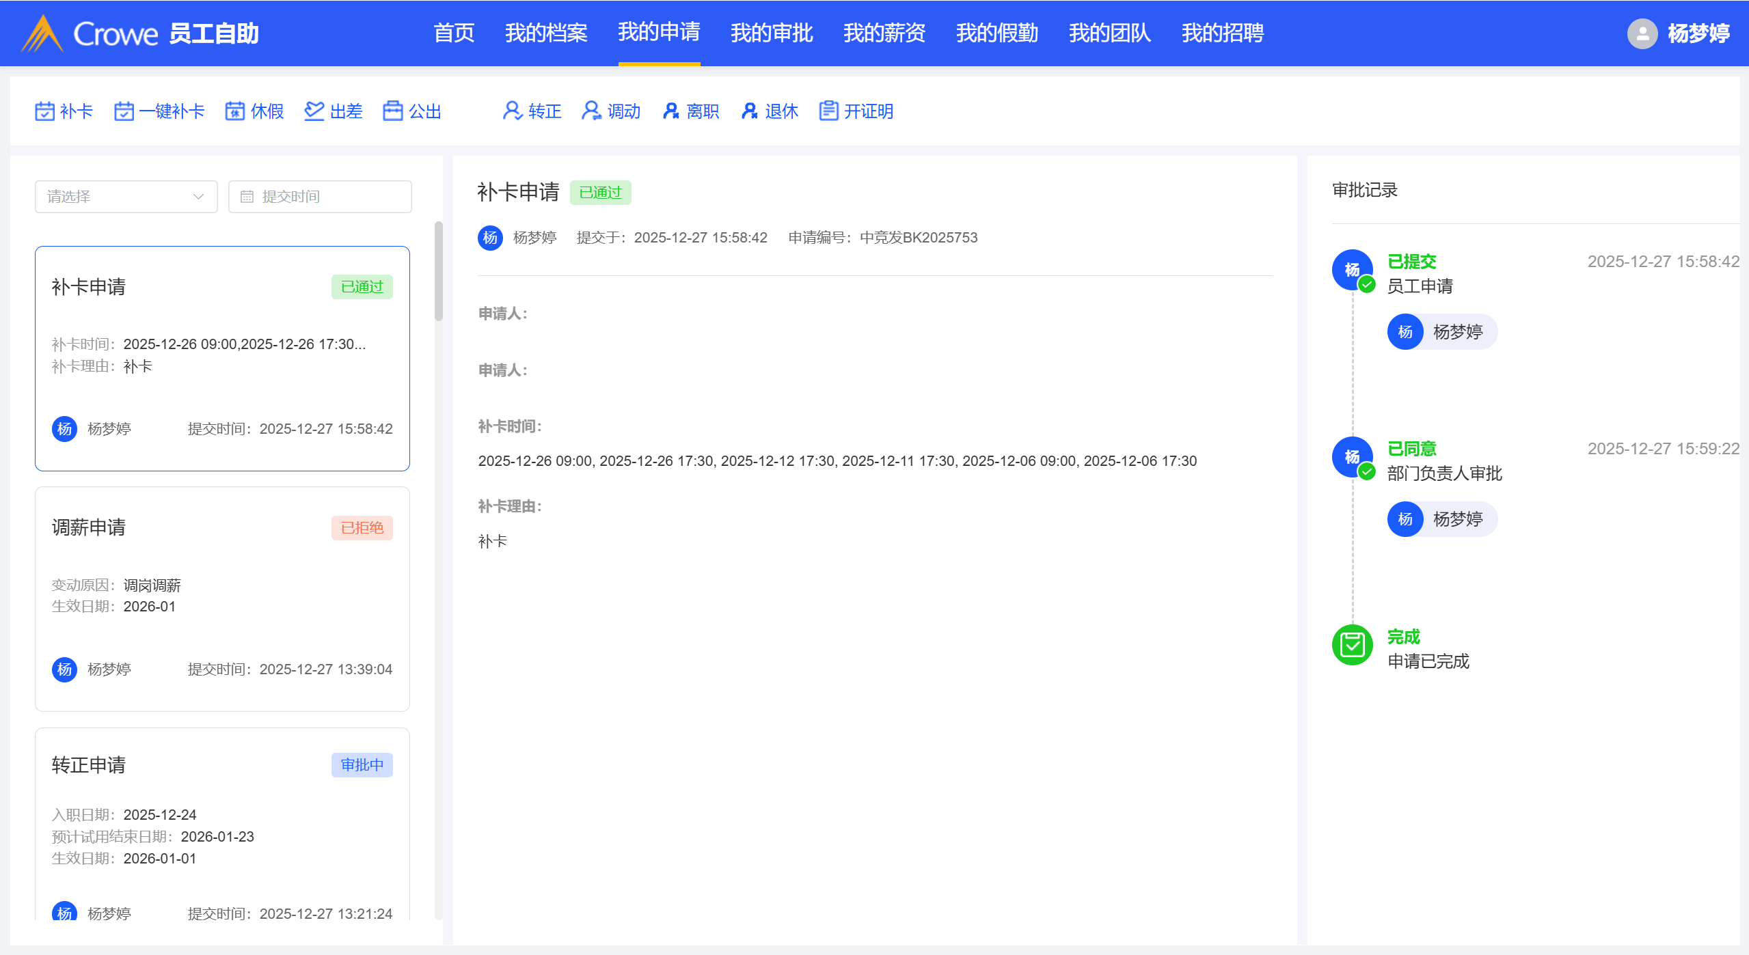This screenshot has height=955, width=1749.
Task: Click the 退休 retirement icon
Action: (x=749, y=111)
